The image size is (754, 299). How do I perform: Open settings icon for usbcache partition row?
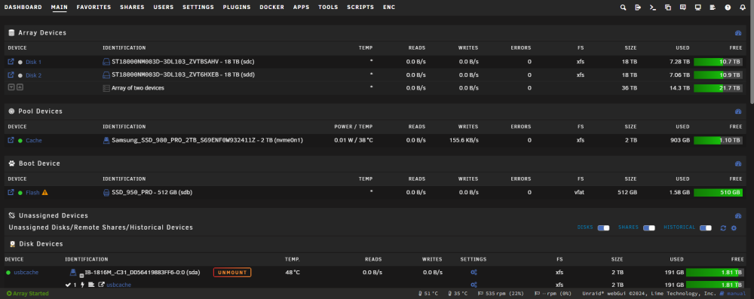[474, 285]
